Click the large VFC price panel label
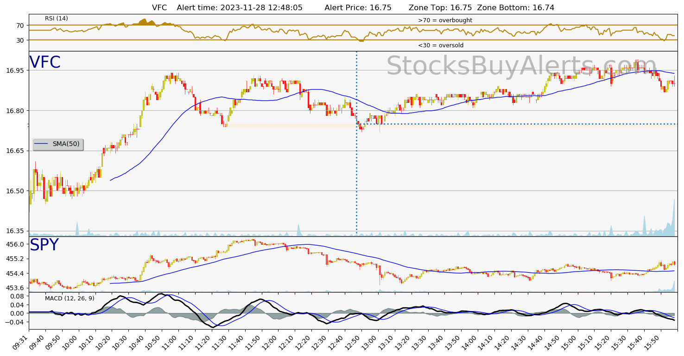 (x=45, y=63)
